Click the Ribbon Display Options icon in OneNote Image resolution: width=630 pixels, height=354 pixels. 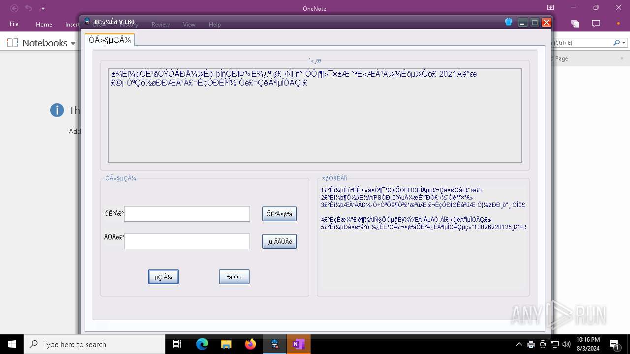click(x=550, y=8)
